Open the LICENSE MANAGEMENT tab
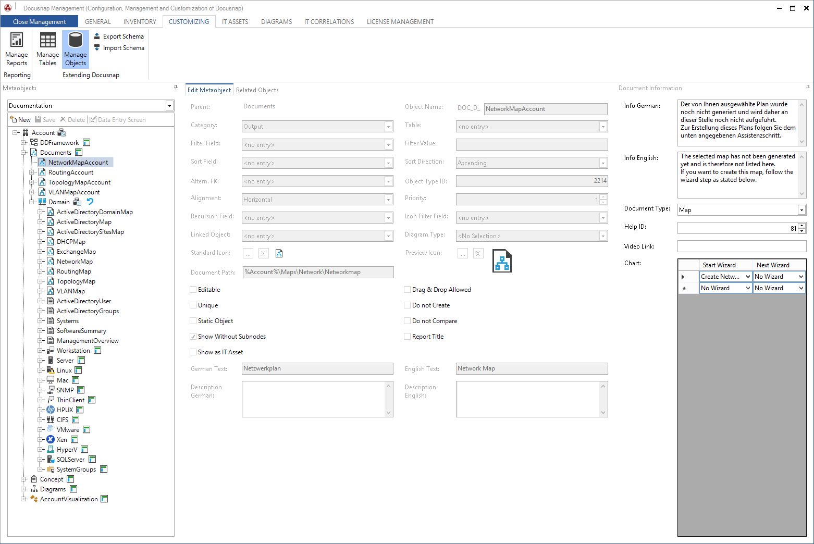The height and width of the screenshot is (544, 814). click(400, 21)
